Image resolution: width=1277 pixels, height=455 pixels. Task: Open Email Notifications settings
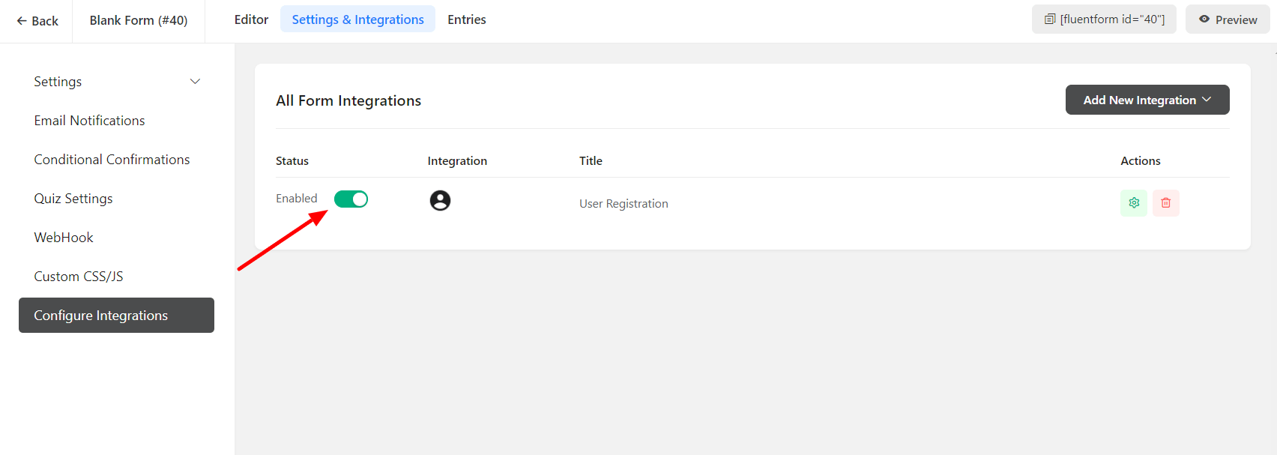[x=89, y=121]
